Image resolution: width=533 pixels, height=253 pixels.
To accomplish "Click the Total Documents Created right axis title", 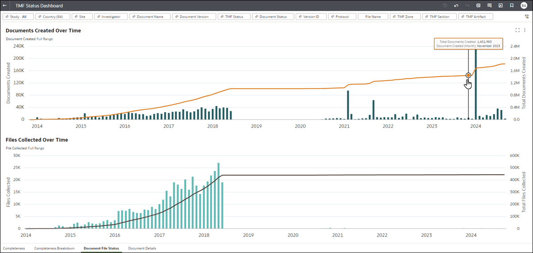I will pos(524,83).
